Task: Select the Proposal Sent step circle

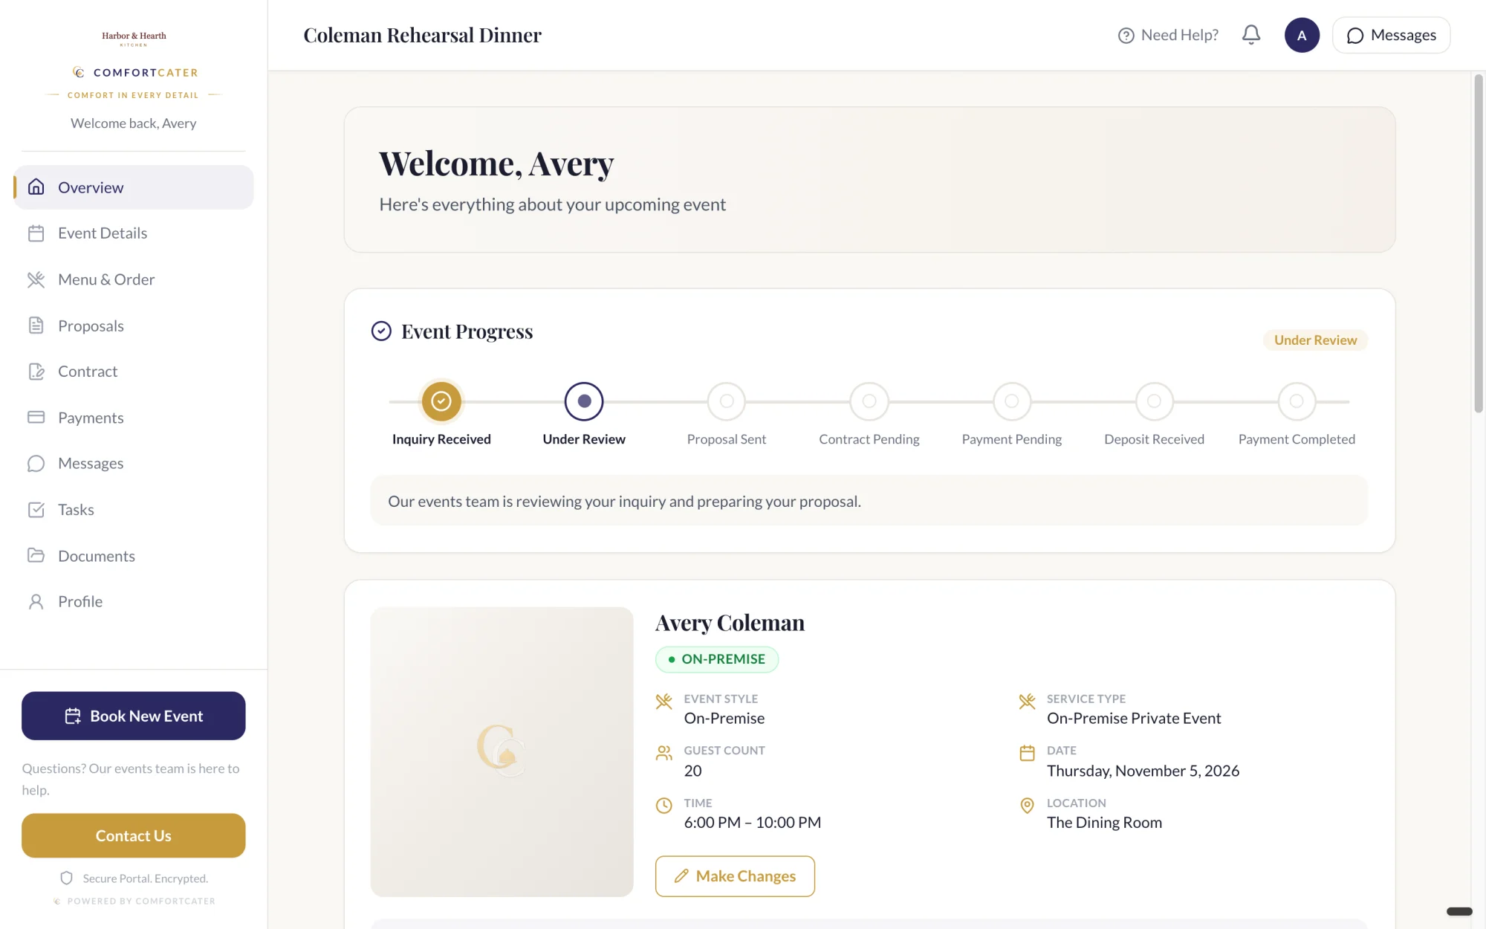Action: [727, 401]
